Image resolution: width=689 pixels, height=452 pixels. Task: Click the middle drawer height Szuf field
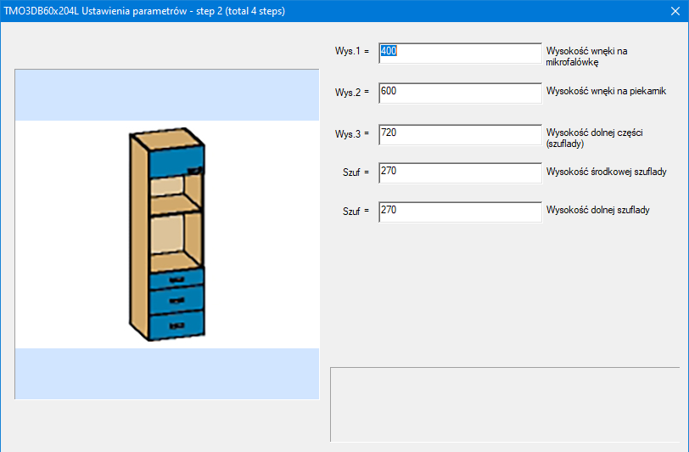pyautogui.click(x=459, y=172)
